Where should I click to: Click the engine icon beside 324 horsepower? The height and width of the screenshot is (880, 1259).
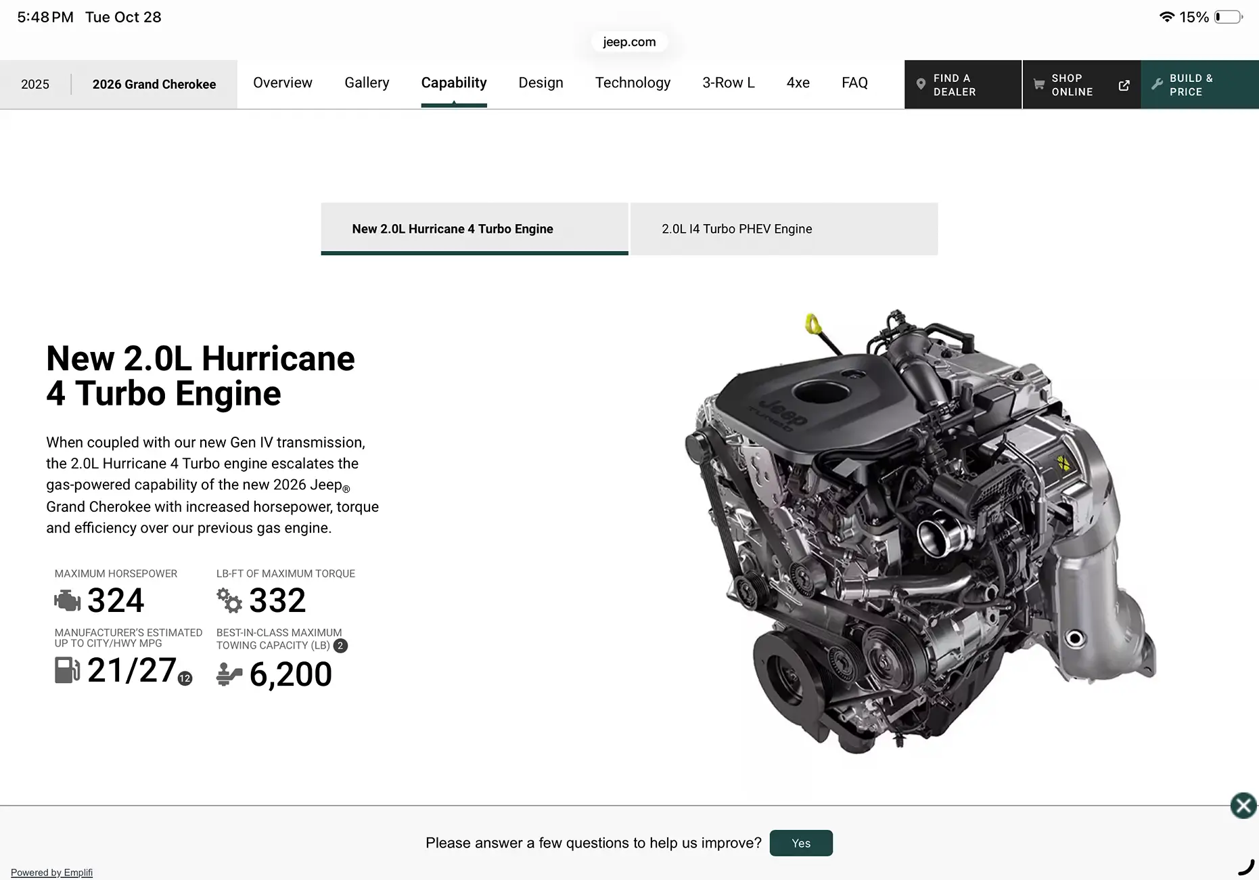tap(67, 600)
